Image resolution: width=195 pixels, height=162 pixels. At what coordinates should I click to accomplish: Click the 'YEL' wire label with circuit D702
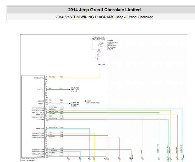point(50,132)
